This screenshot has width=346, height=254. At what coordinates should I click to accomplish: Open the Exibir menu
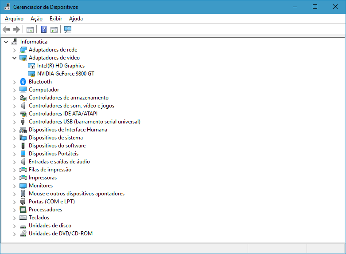pyautogui.click(x=56, y=19)
